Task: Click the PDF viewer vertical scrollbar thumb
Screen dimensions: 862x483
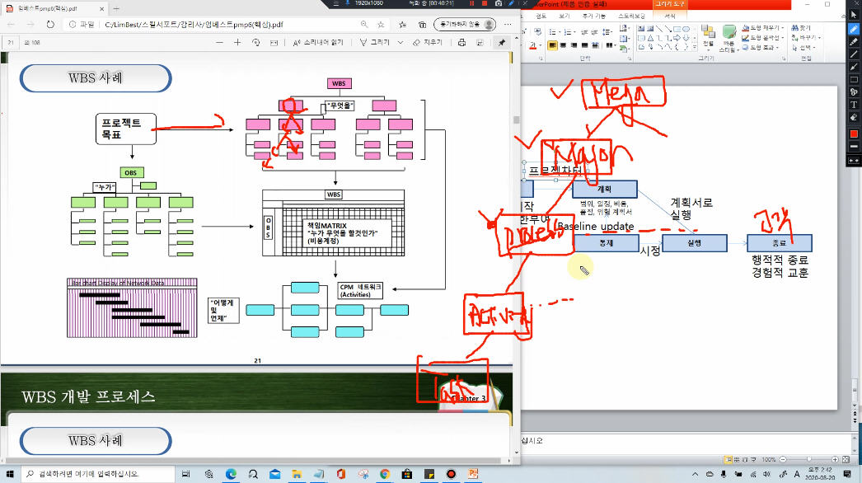Action: click(516, 120)
